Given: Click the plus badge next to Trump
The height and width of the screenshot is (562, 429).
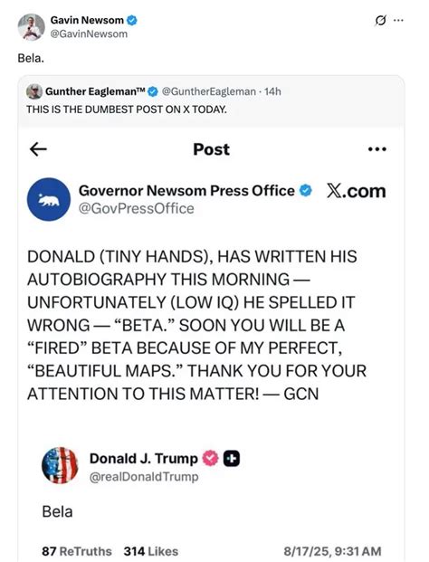Looking at the screenshot, I should pyautogui.click(x=232, y=459).
